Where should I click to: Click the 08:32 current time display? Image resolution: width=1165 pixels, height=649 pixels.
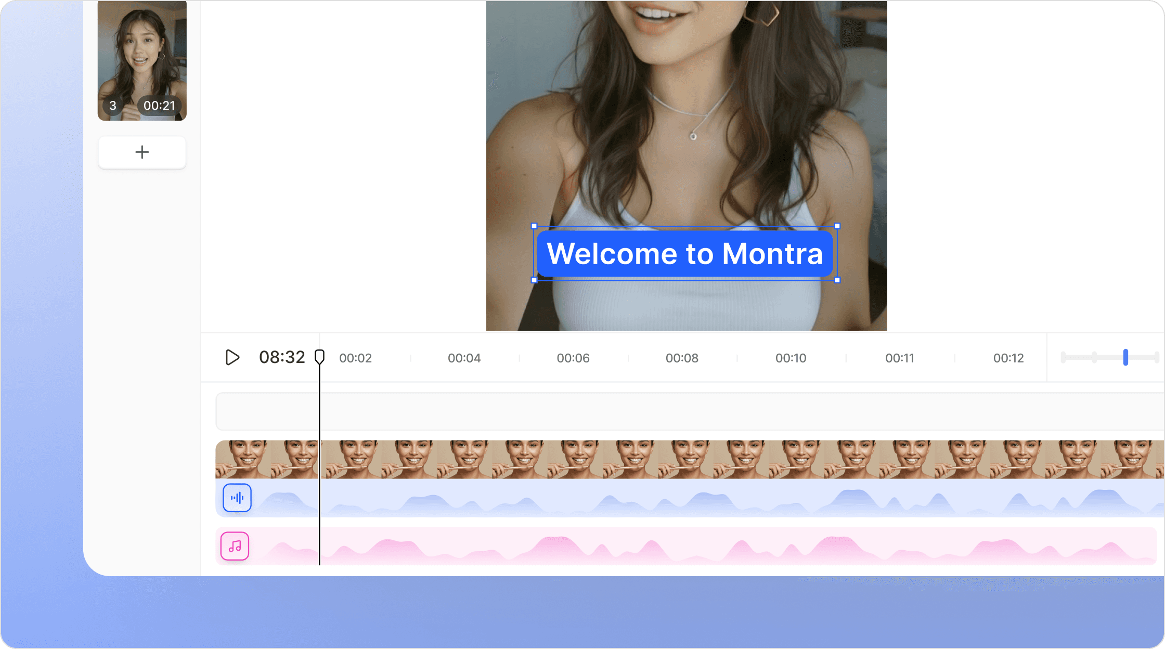point(282,357)
